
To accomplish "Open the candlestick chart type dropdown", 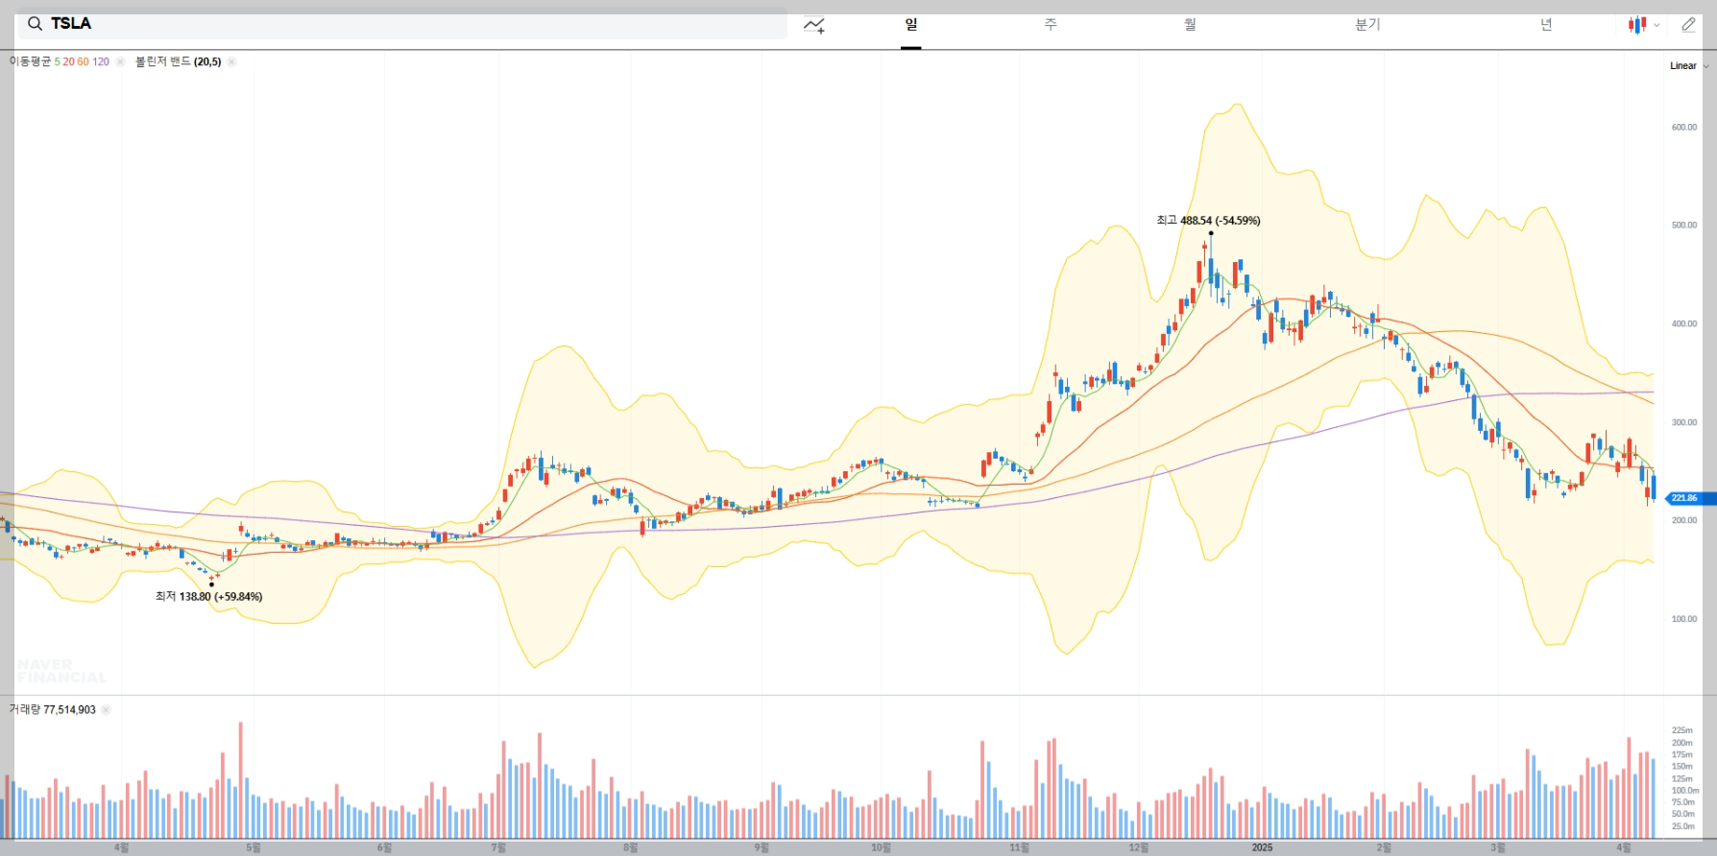I will (1644, 25).
